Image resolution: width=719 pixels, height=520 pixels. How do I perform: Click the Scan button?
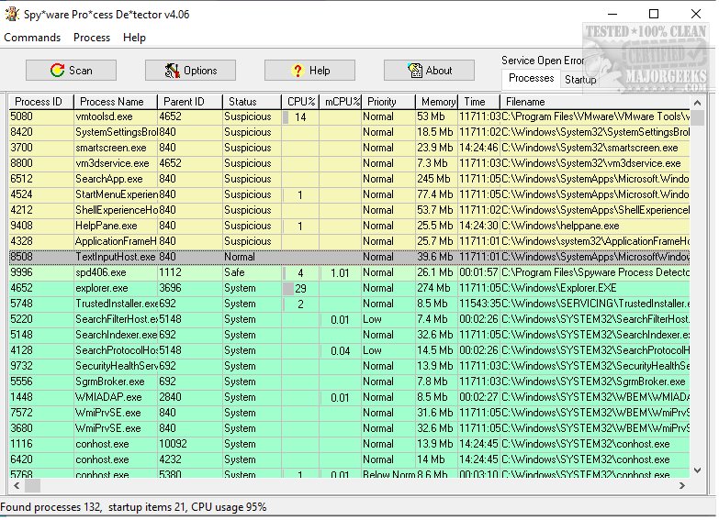tap(71, 71)
